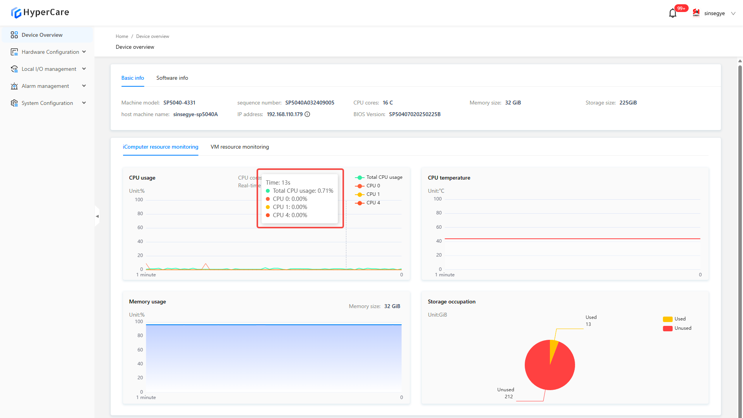The width and height of the screenshot is (743, 418).
Task: Click the info icon beside IP address
Action: (x=307, y=114)
